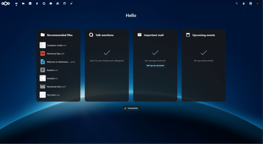The height and width of the screenshot is (144, 263).
Task: Open the contacts menu icon in the header
Action: click(250, 3)
